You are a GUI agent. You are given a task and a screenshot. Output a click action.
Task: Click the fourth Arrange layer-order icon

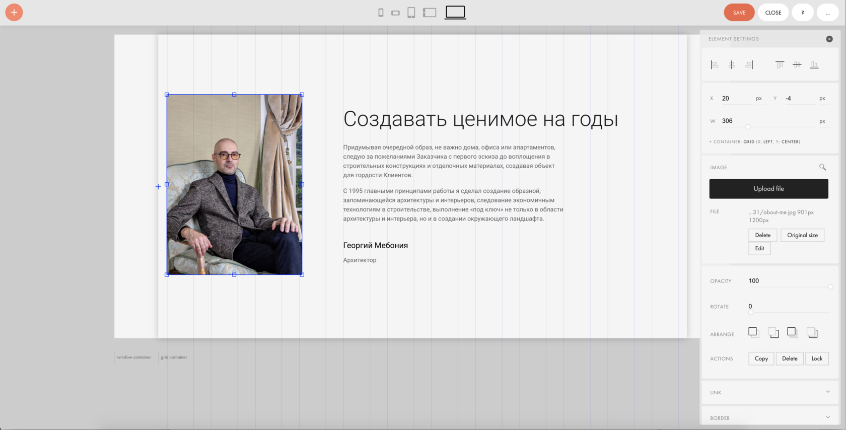pyautogui.click(x=812, y=332)
